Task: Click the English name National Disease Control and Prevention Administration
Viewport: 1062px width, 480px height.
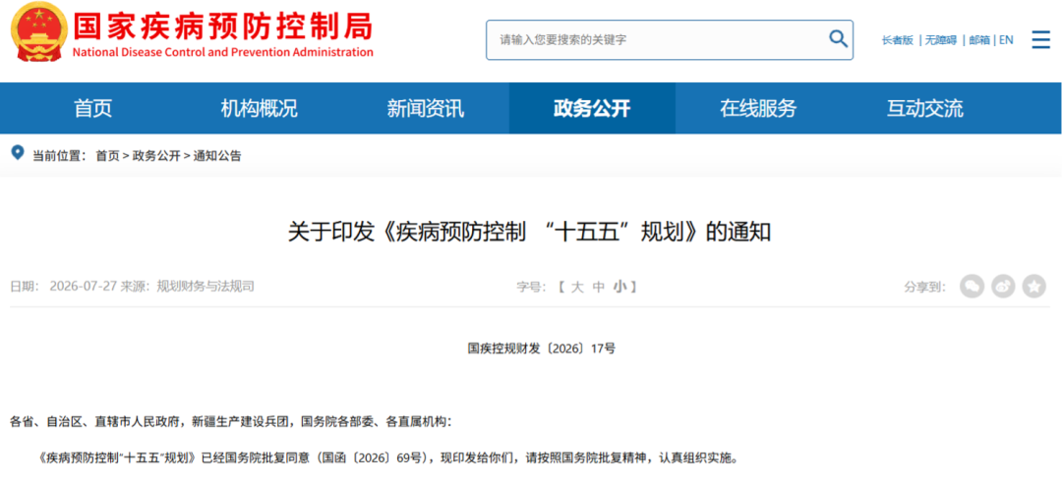Action: tap(223, 53)
